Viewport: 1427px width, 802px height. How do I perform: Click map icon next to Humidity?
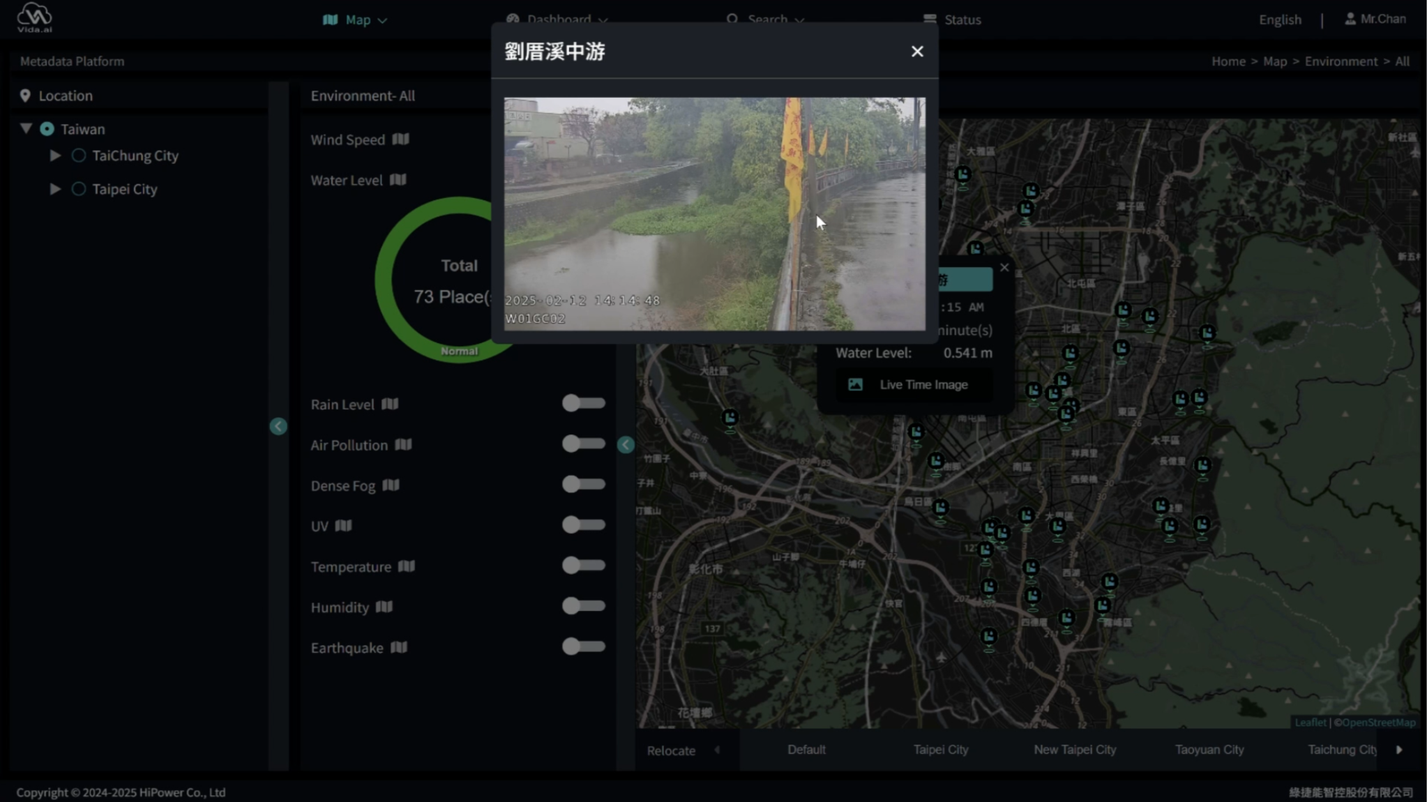pyautogui.click(x=384, y=607)
